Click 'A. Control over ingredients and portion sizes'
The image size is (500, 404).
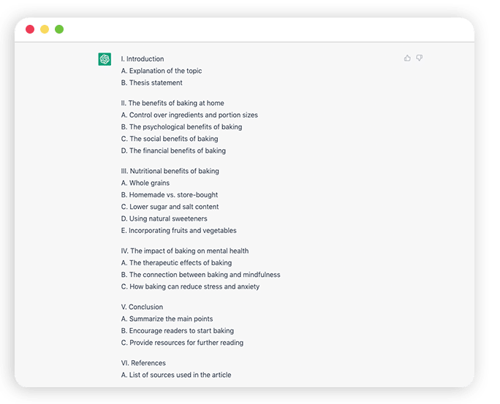pyautogui.click(x=189, y=115)
